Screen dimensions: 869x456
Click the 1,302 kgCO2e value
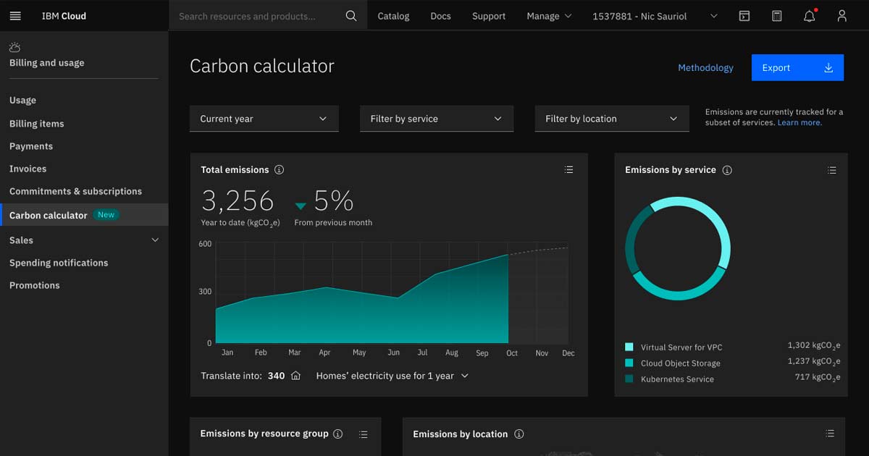point(814,346)
